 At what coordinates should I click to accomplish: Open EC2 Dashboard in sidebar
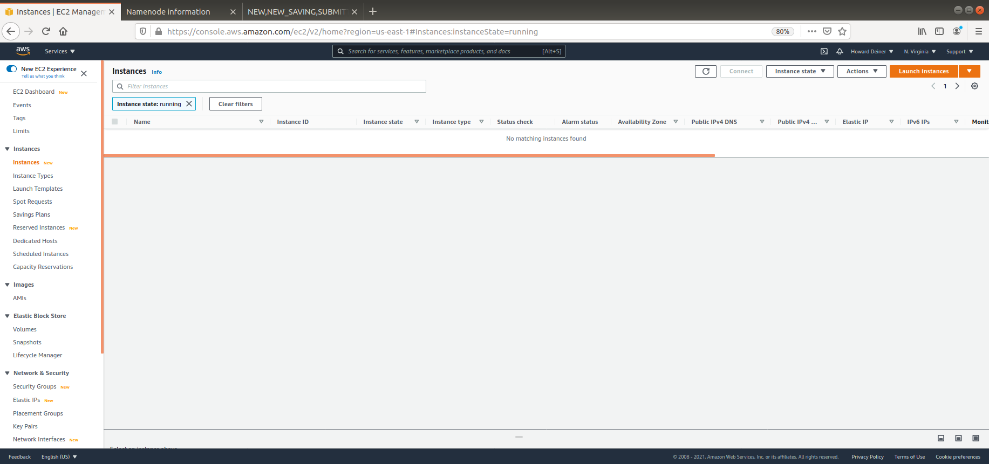click(x=33, y=92)
